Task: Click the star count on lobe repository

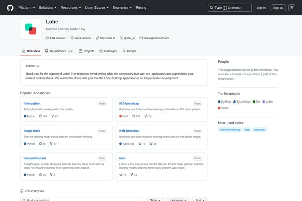Action: coord(123,175)
